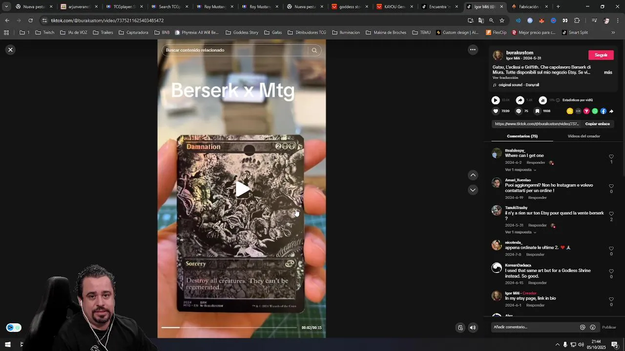Show hidden system tray icons
The image size is (625, 351).
point(557,344)
